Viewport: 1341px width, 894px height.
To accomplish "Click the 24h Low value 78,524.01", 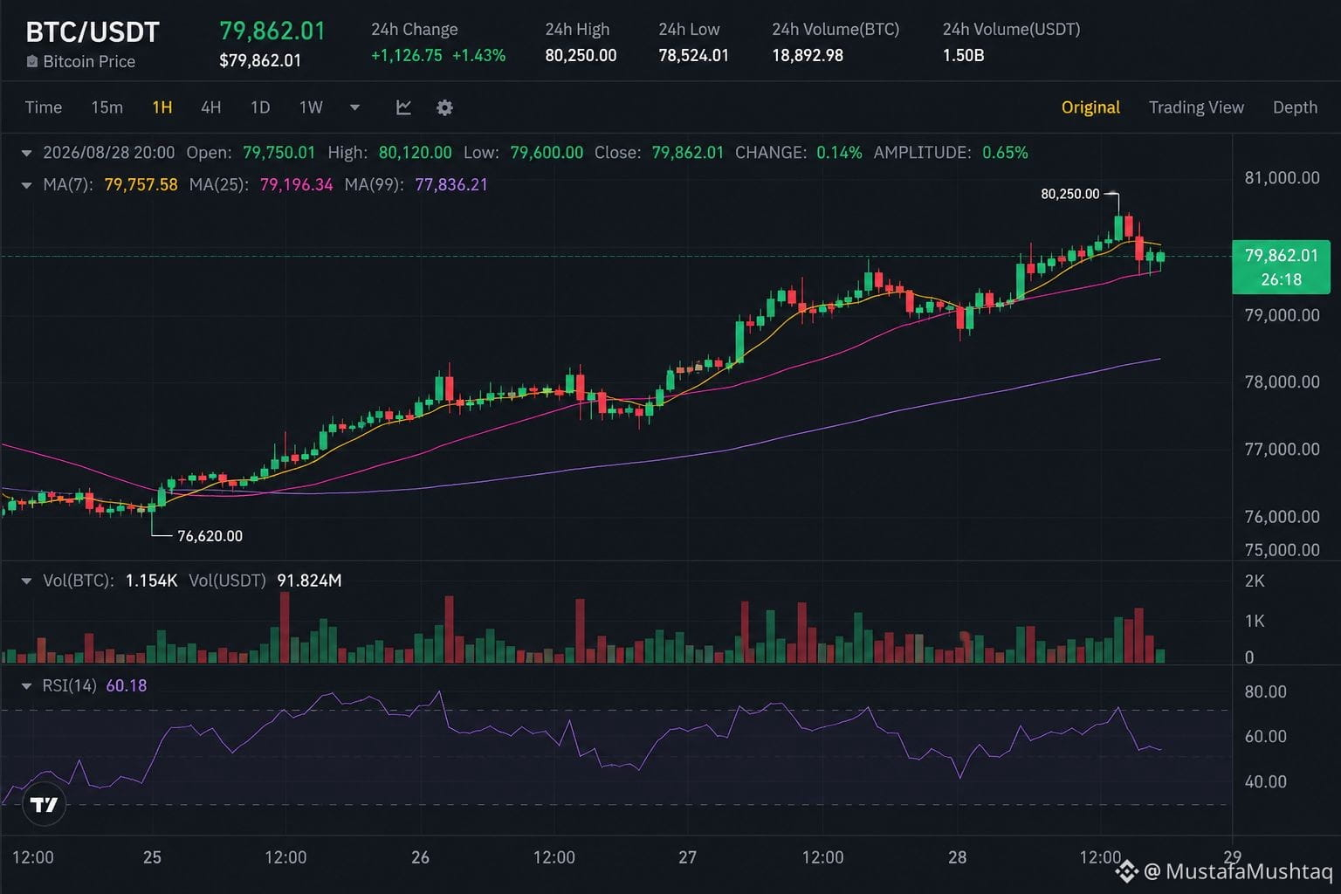I will (693, 55).
